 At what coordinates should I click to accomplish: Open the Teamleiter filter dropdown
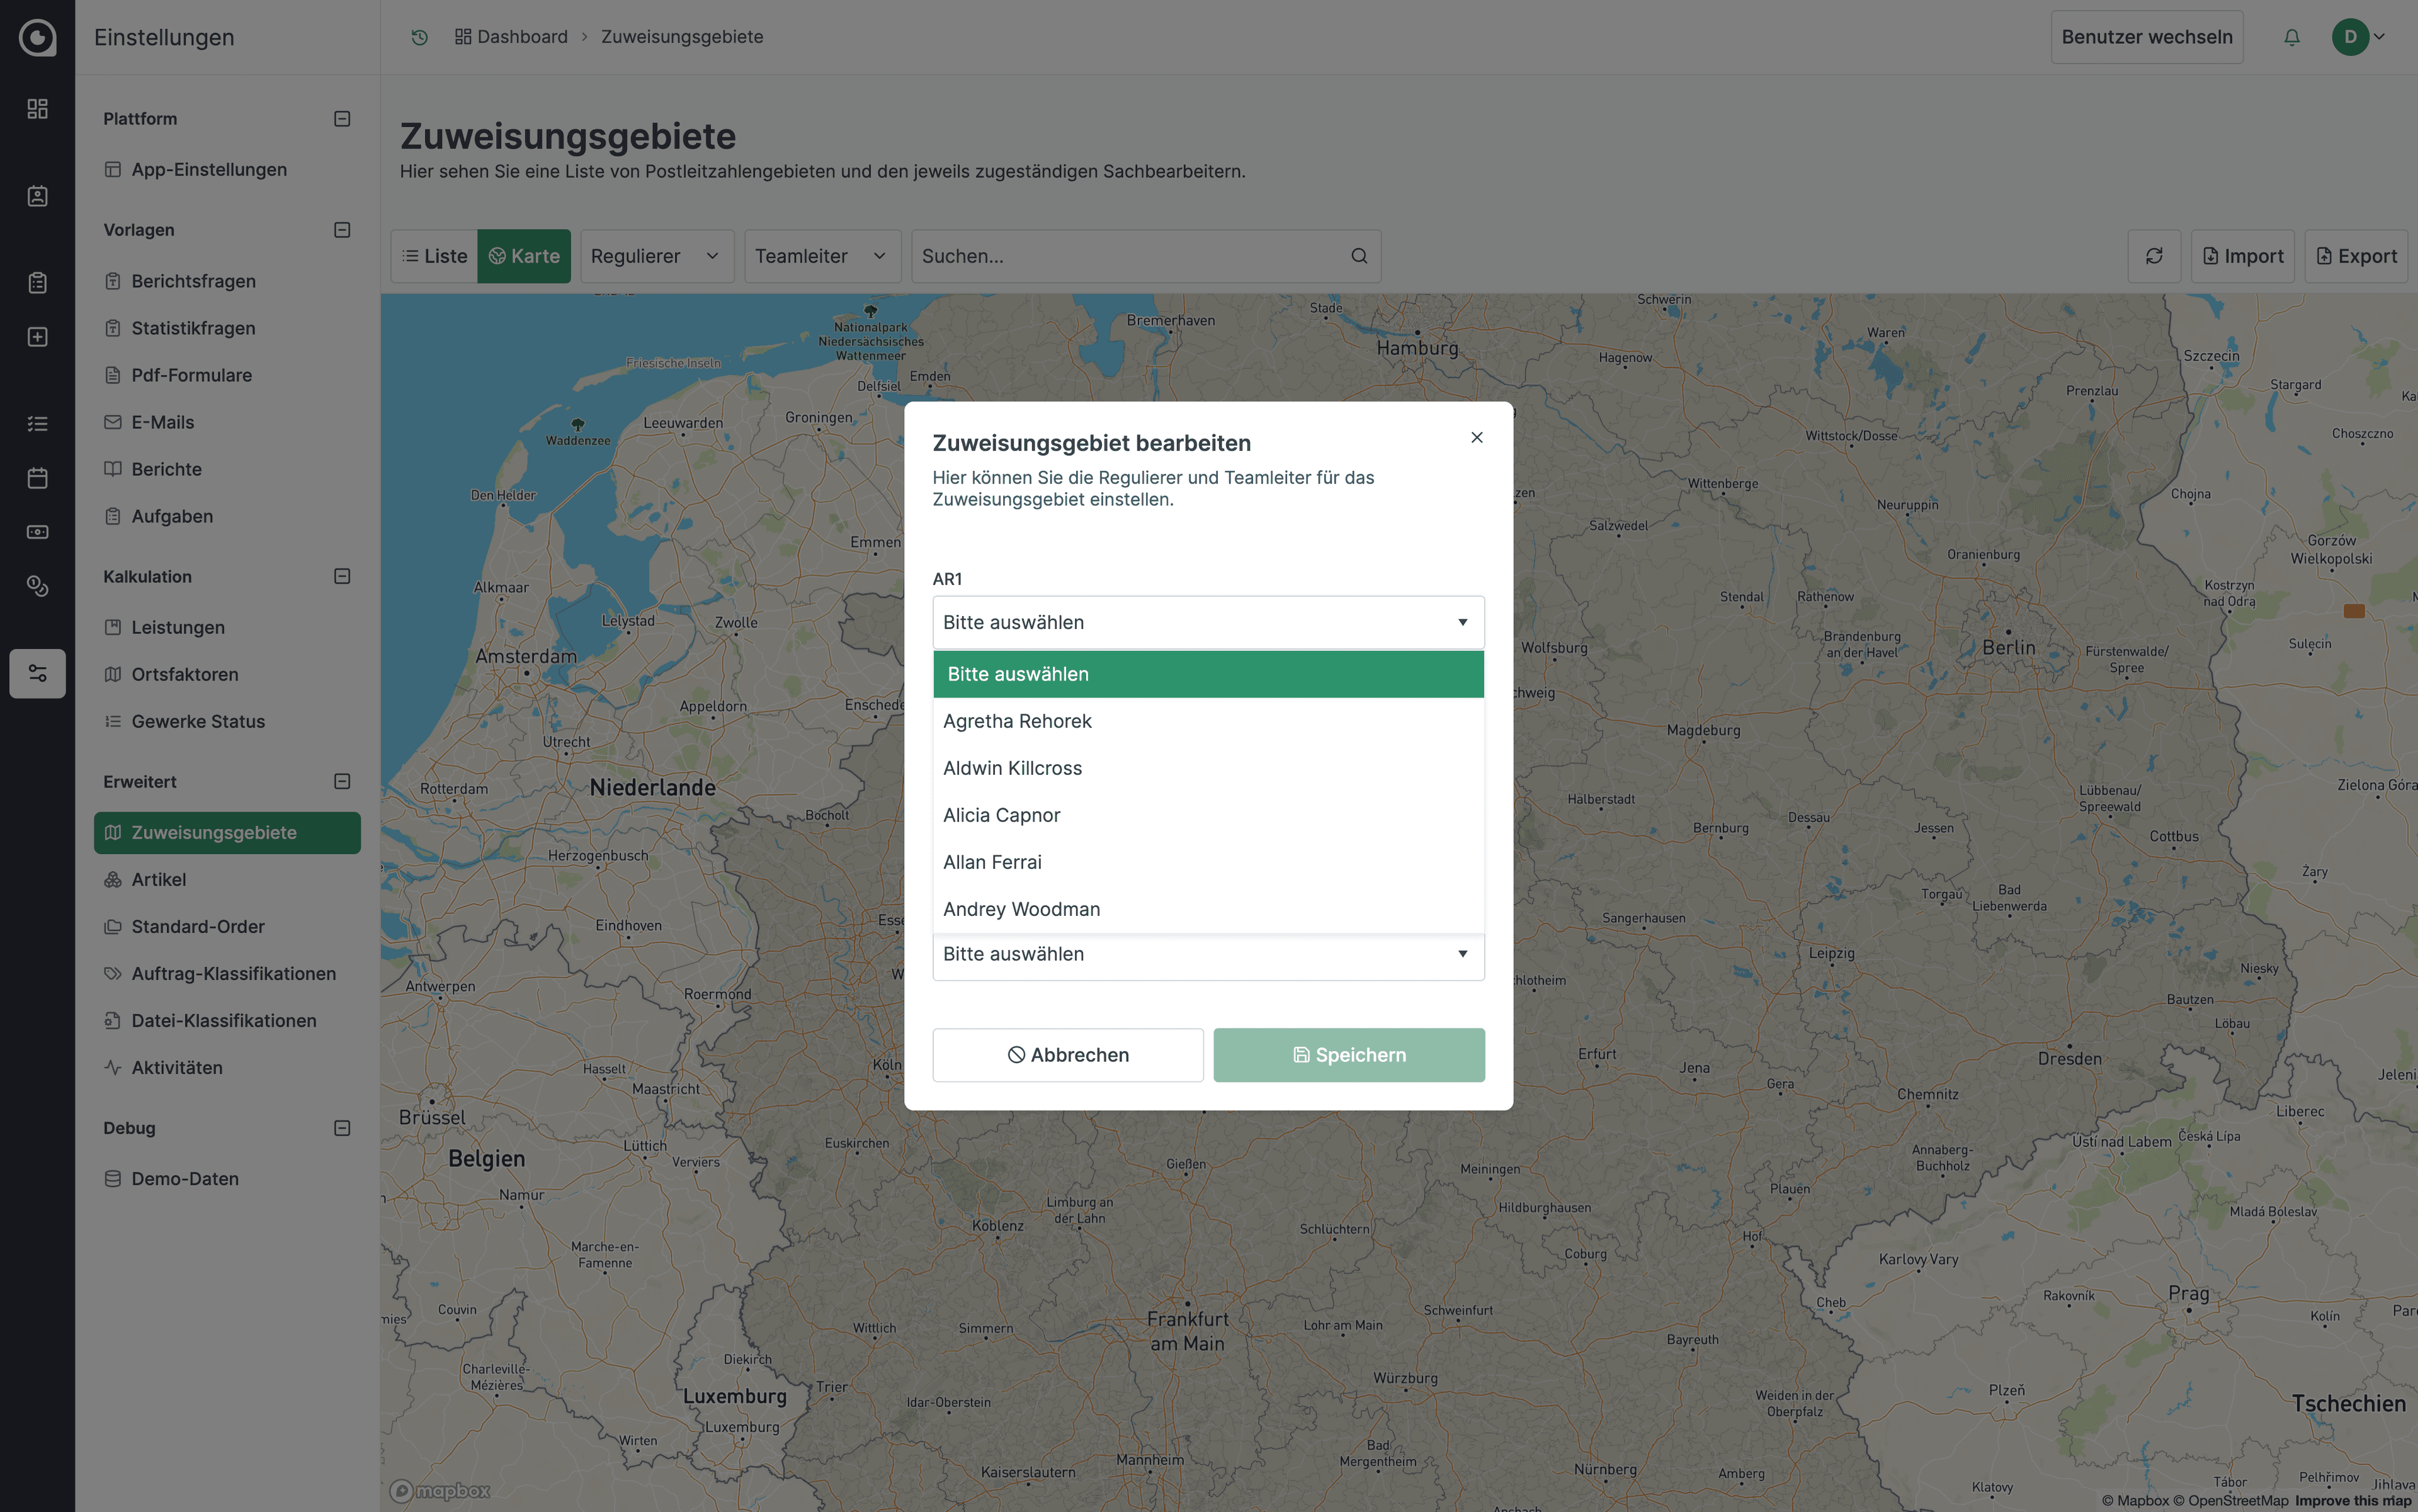[x=822, y=256]
